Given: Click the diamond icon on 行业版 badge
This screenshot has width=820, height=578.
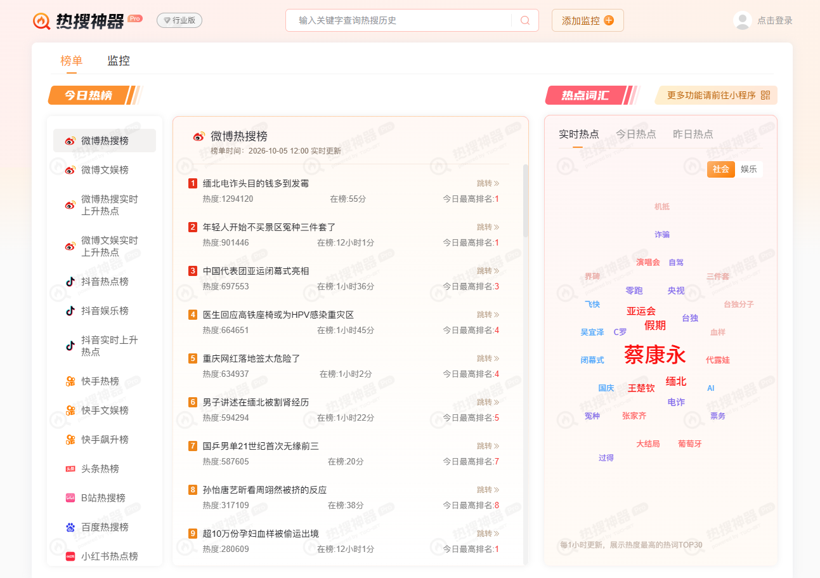Looking at the screenshot, I should 167,20.
